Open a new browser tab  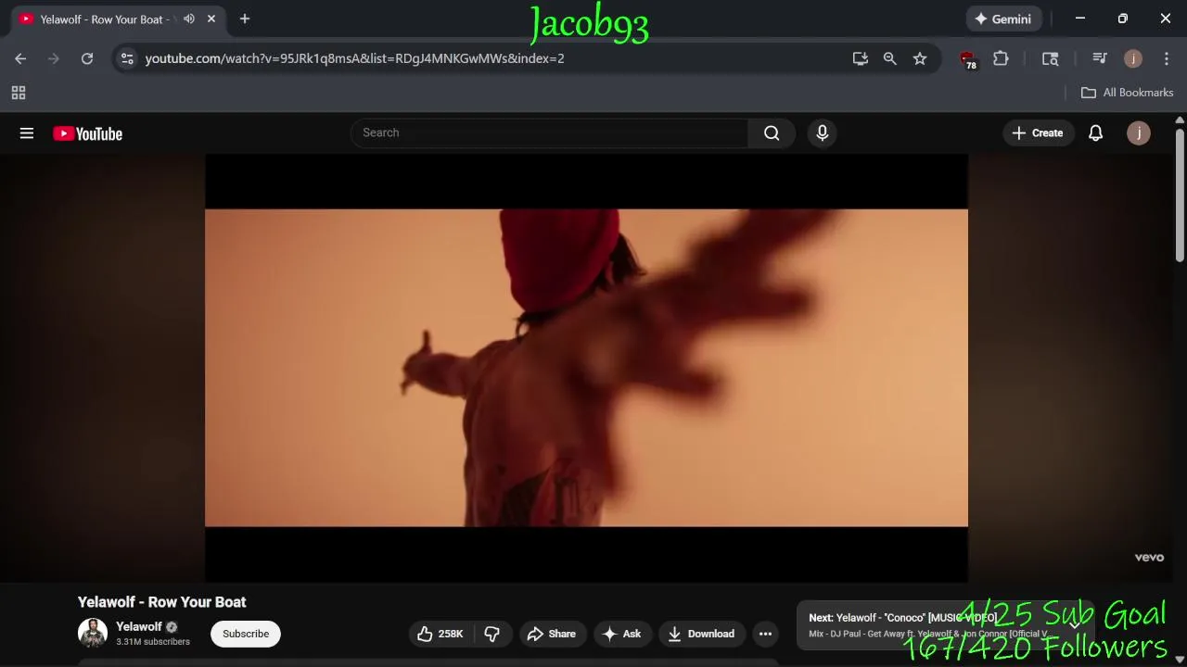click(245, 19)
